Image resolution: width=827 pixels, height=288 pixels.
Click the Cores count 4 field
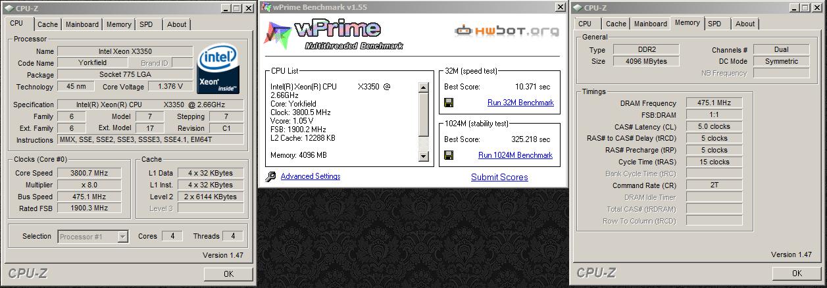[172, 236]
